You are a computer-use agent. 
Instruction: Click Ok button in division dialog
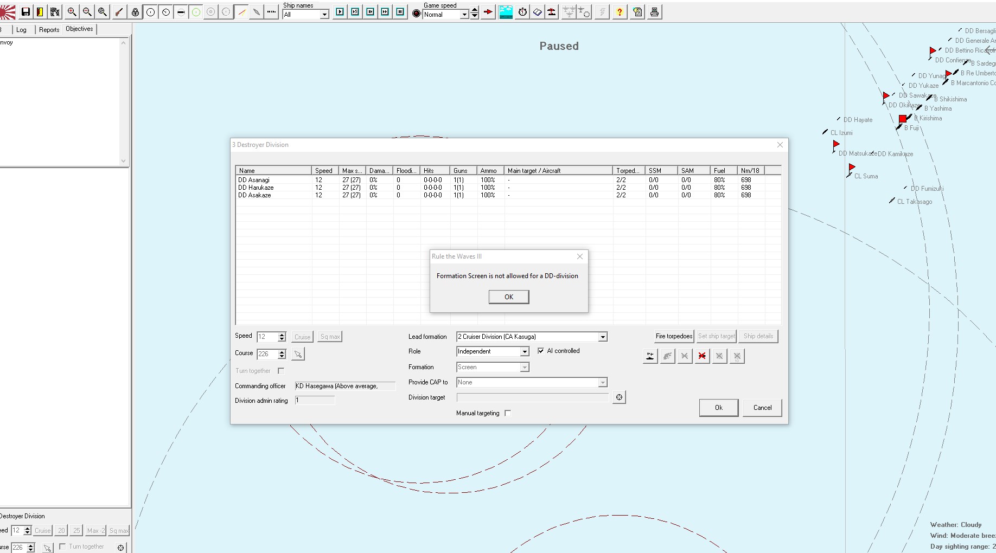pyautogui.click(x=718, y=408)
